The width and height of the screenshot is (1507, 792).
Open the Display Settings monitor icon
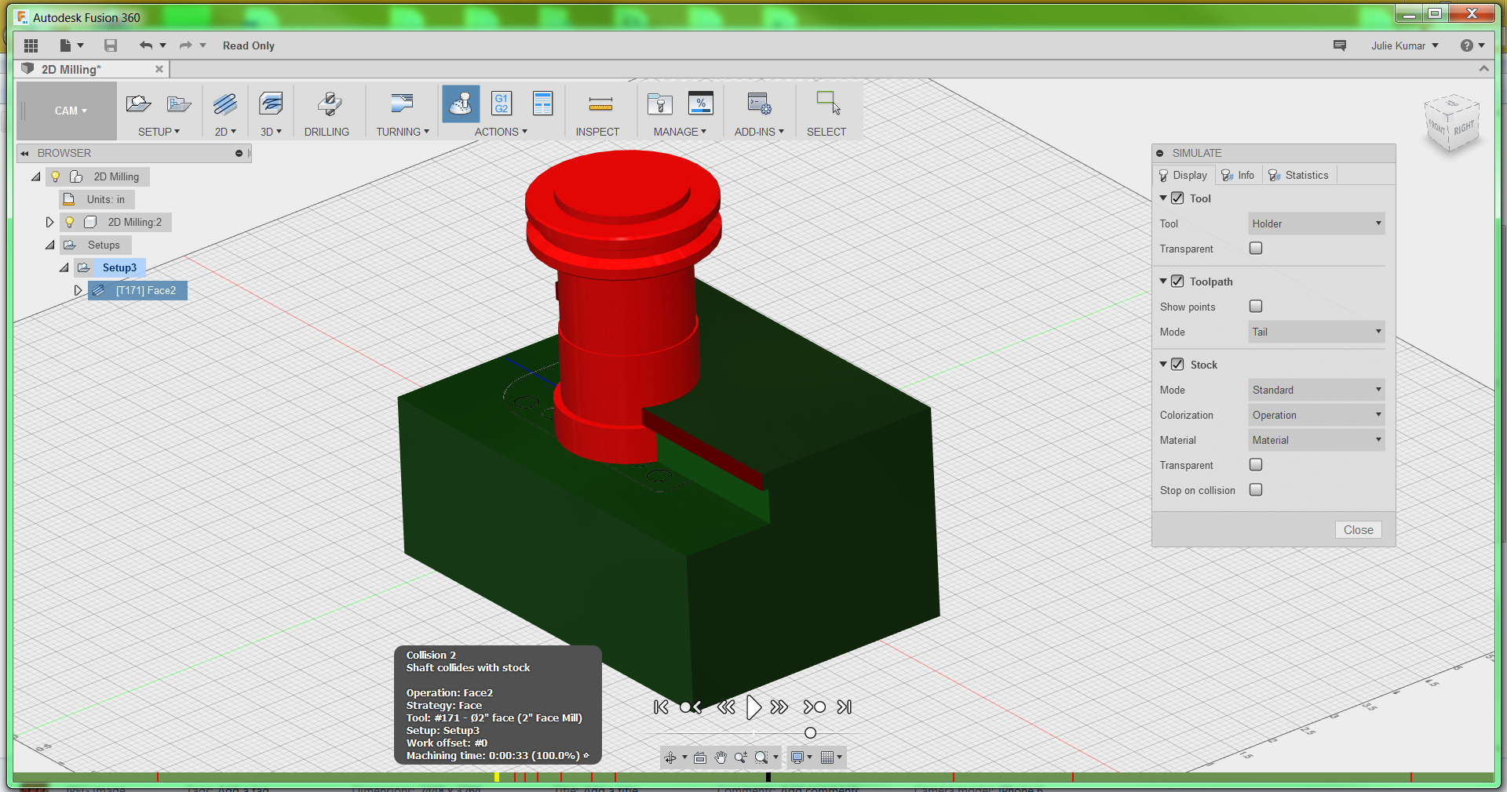coord(797,757)
